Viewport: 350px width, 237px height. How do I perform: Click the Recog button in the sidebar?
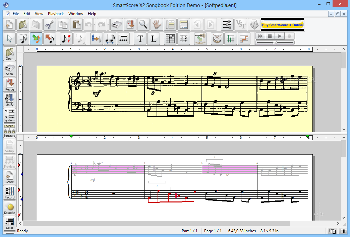click(x=9, y=84)
